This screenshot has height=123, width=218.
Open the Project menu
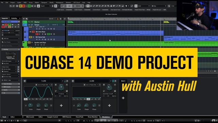click(x=13, y=2)
